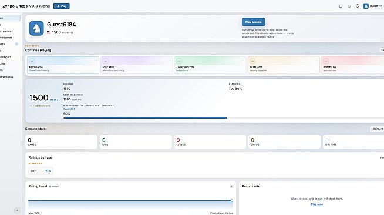The width and height of the screenshot is (384, 215).
Task: Click the Players count badge in sidebar
Action: (16, 44)
